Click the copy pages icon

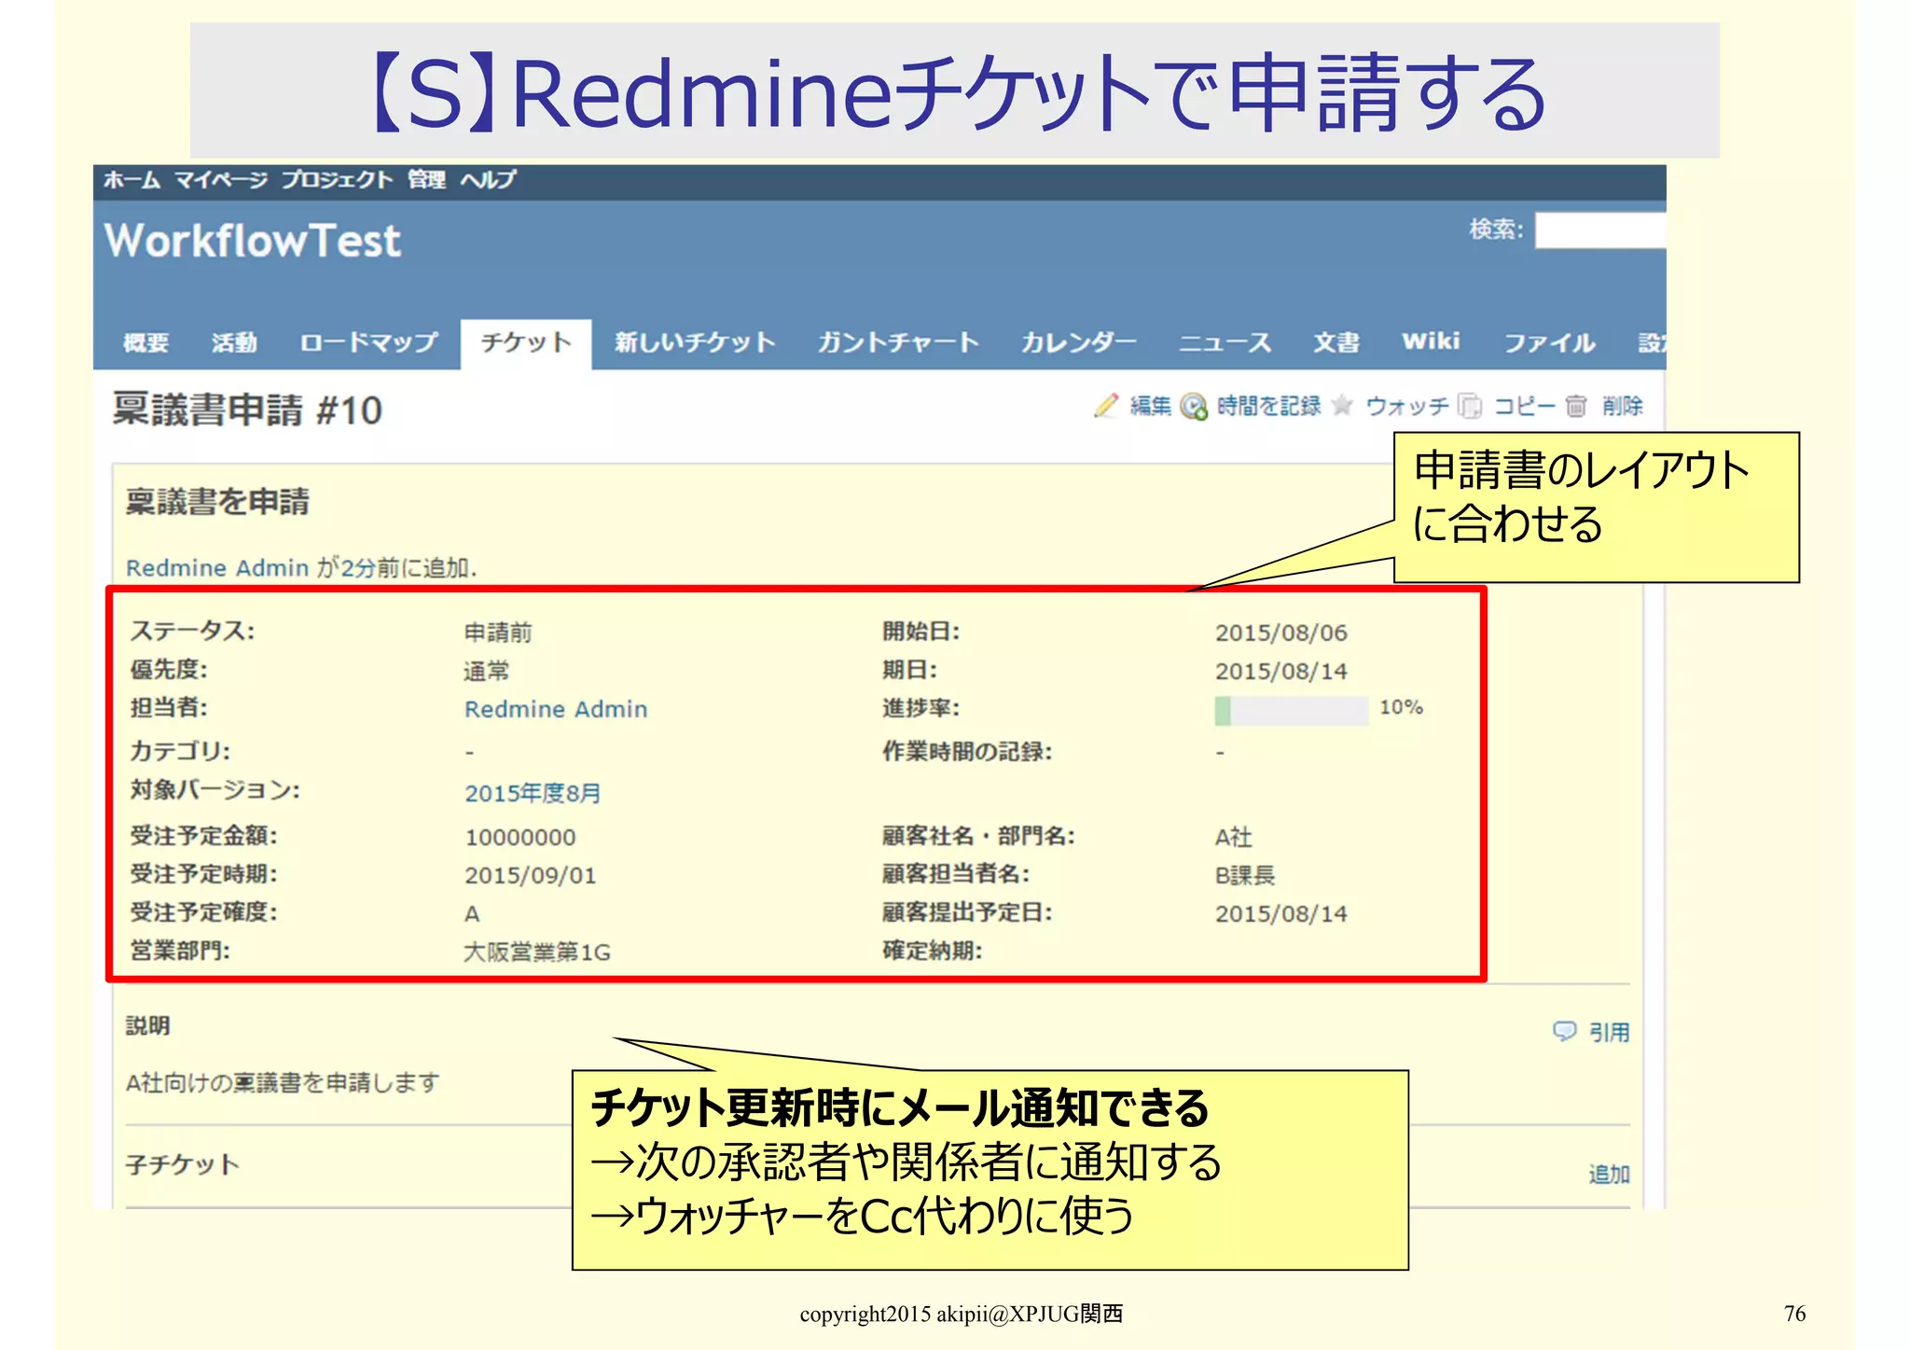click(x=1470, y=406)
